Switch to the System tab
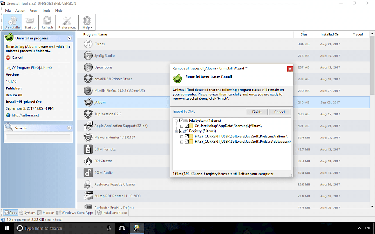Image resolution: width=375 pixels, height=234 pixels. click(x=27, y=213)
